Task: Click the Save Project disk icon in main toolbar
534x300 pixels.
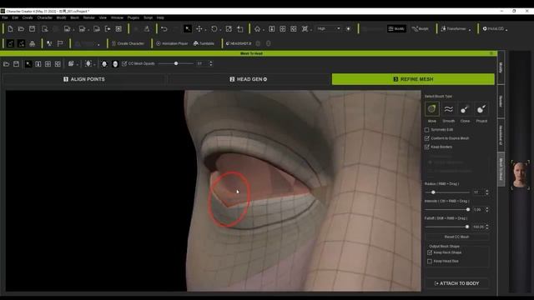Action: (x=32, y=29)
